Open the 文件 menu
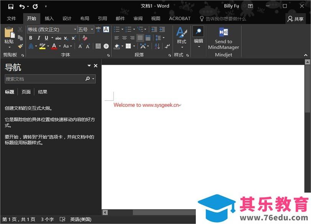The width and height of the screenshot is (311, 224). click(11, 19)
